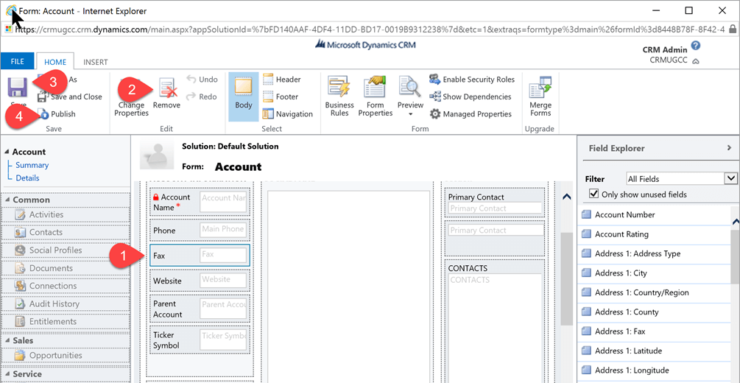Select Documents in the navigation
Viewport: 740px width, 383px height.
pos(66,268)
